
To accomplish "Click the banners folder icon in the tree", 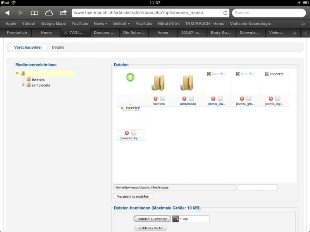I will click(29, 79).
